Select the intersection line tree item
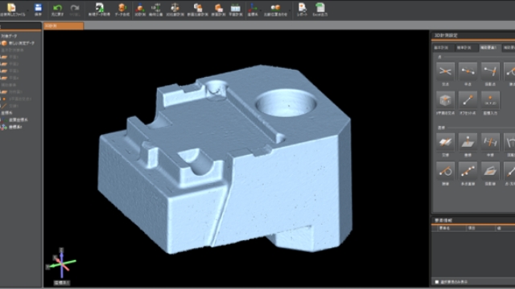 pos(10,106)
